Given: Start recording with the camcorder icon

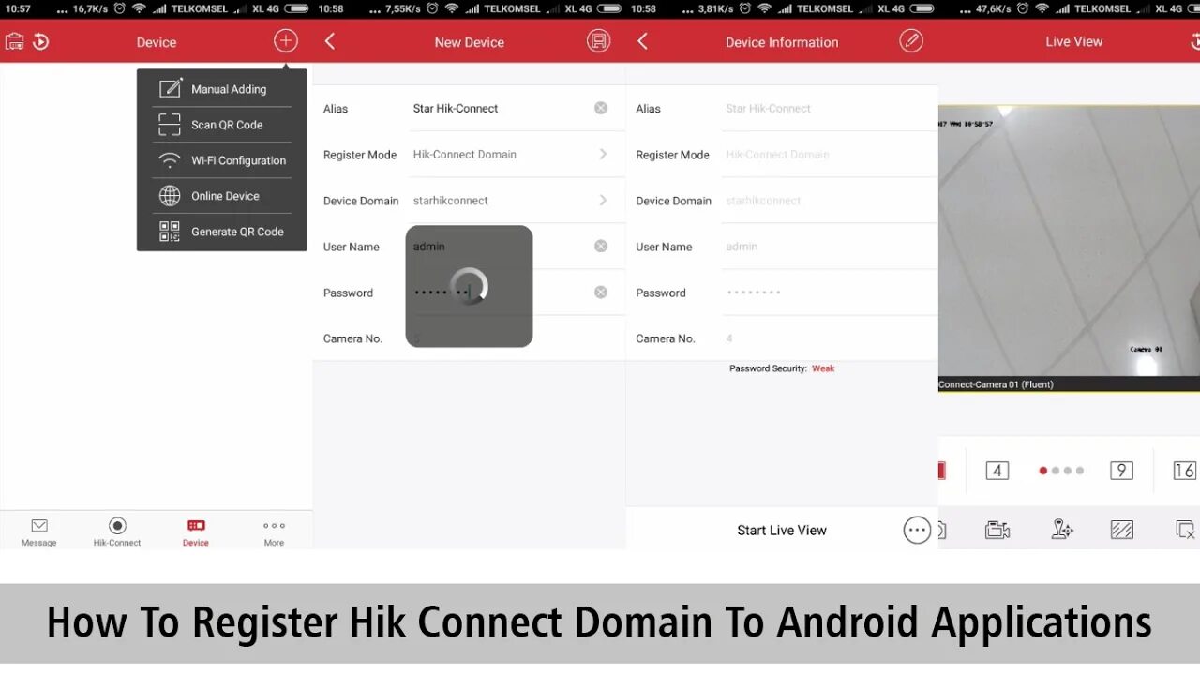Looking at the screenshot, I should coord(997,530).
